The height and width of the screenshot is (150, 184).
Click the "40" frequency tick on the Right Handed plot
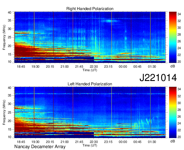point(9,12)
